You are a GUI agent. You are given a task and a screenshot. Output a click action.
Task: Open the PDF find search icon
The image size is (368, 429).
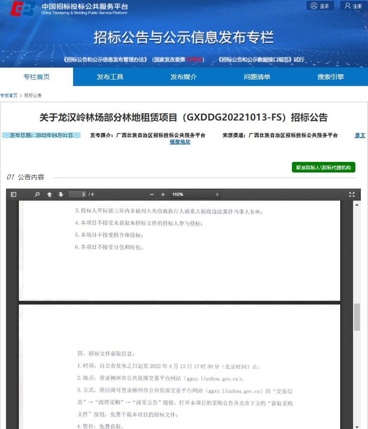point(37,194)
